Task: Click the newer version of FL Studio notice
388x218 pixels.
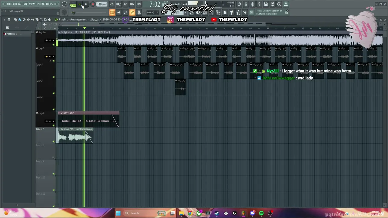Action: click(x=269, y=12)
